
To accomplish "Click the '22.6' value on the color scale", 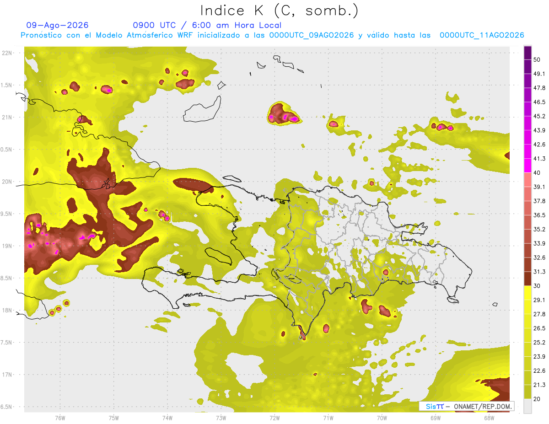I will (539, 371).
